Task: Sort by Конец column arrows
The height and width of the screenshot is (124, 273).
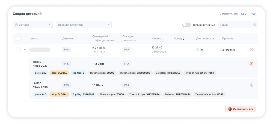Action: click(183, 39)
